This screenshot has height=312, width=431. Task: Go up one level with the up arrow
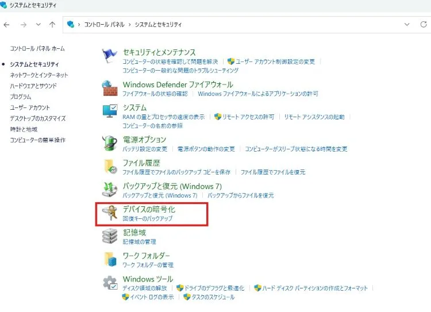[x=52, y=25]
